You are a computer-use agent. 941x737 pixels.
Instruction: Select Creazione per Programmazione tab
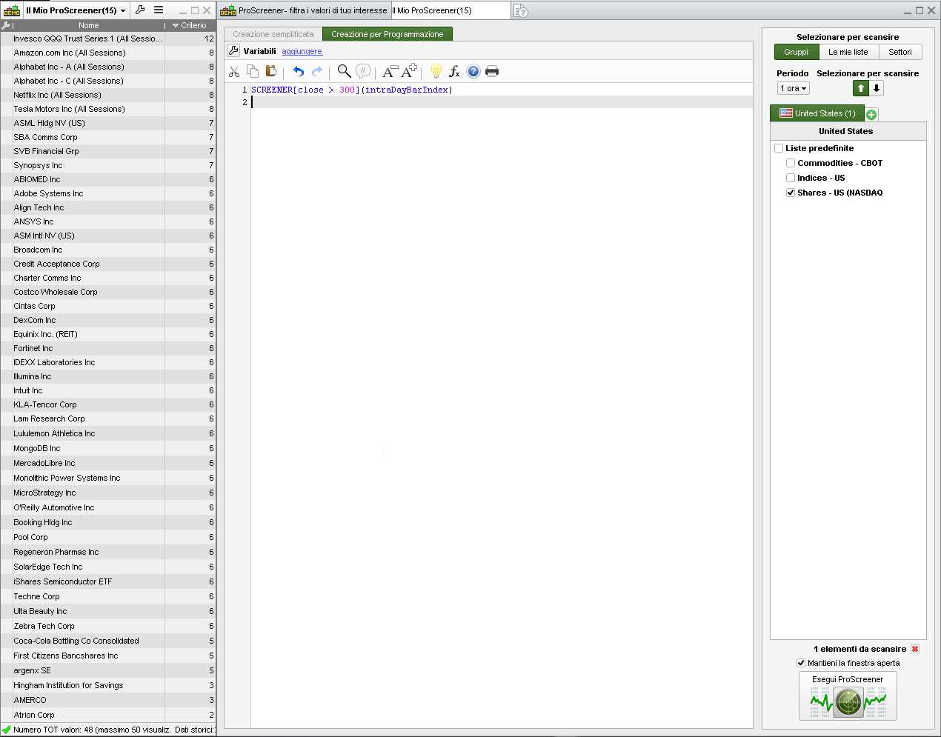pyautogui.click(x=388, y=34)
